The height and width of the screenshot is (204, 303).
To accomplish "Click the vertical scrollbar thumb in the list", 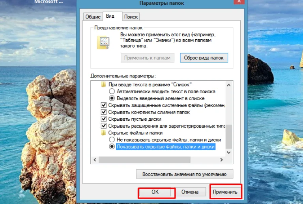I will point(229,136).
